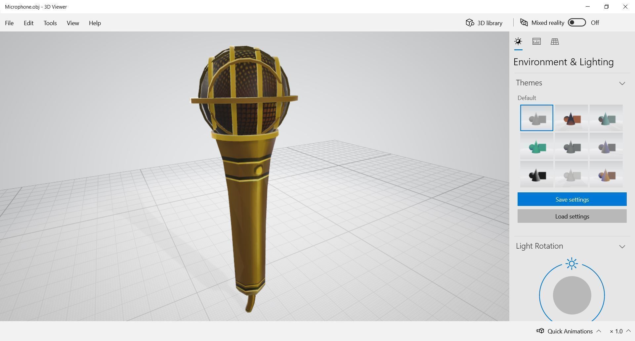Click the × 1.0 speed value
Viewport: 635px width, 341px height.
pos(616,331)
